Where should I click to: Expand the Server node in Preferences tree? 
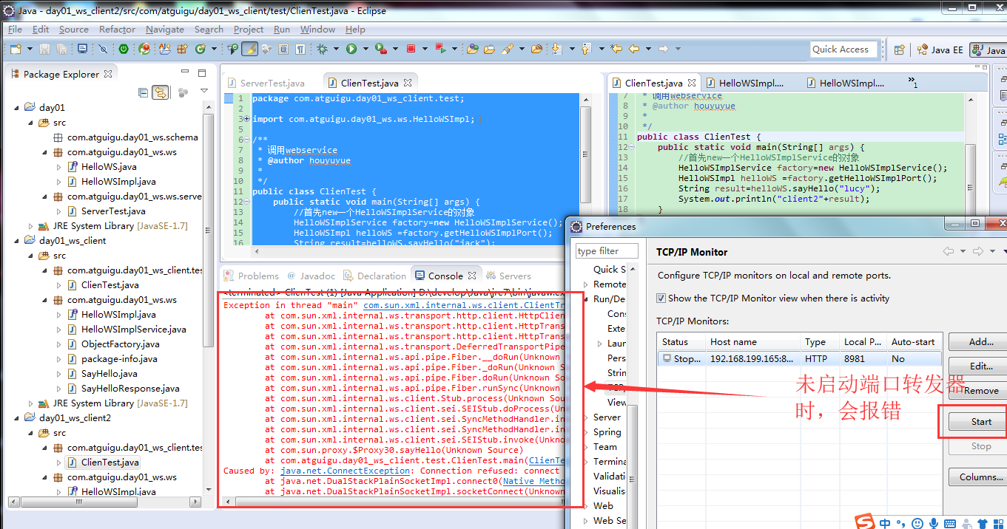(x=586, y=417)
